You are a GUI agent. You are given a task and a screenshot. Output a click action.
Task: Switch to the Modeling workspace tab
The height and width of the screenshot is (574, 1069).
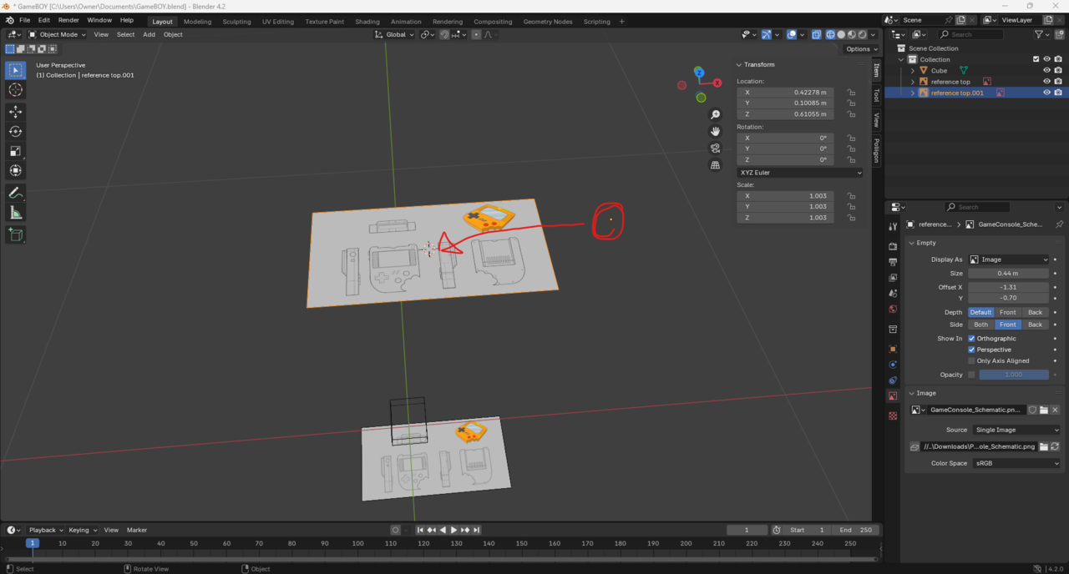coord(197,21)
